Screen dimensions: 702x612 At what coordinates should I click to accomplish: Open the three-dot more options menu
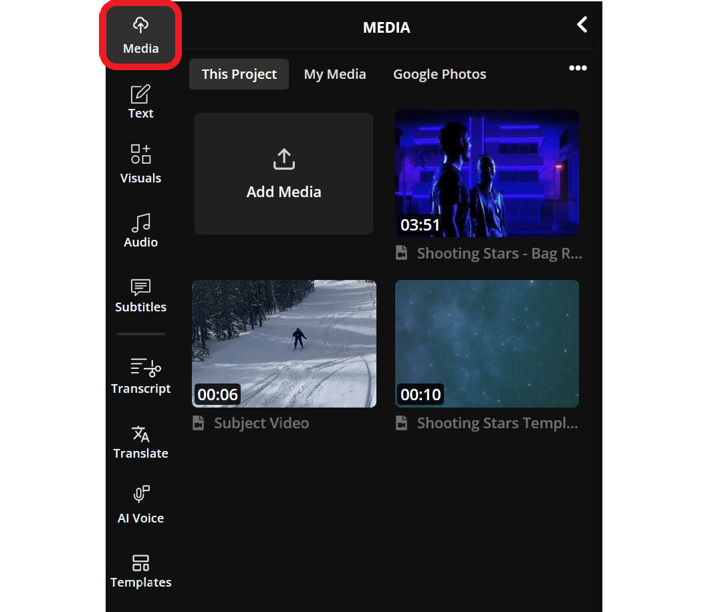point(578,68)
